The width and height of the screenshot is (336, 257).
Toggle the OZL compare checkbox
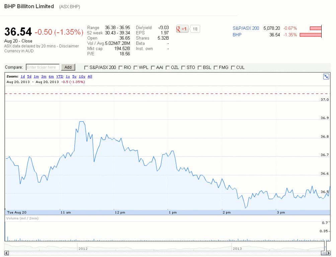168,68
